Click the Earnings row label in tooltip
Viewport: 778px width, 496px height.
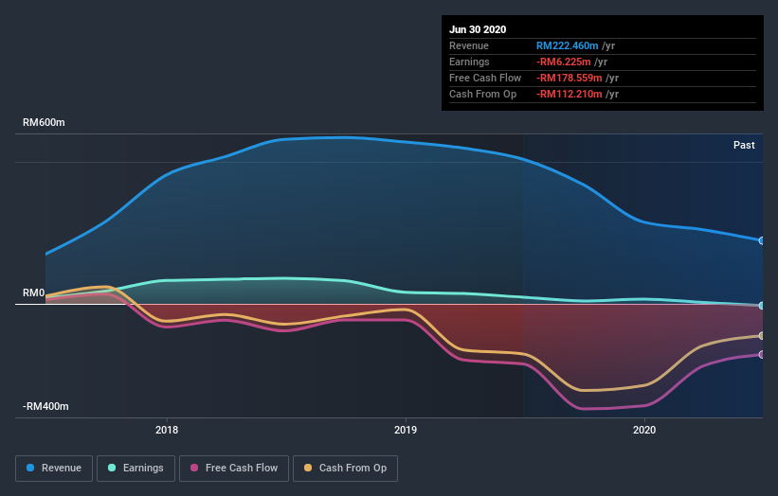click(x=469, y=62)
